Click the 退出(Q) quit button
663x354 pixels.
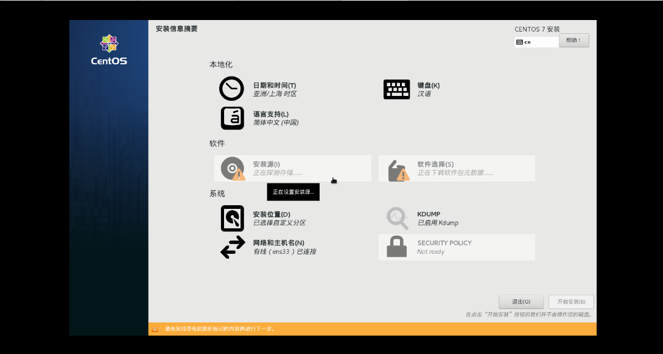pos(521,302)
